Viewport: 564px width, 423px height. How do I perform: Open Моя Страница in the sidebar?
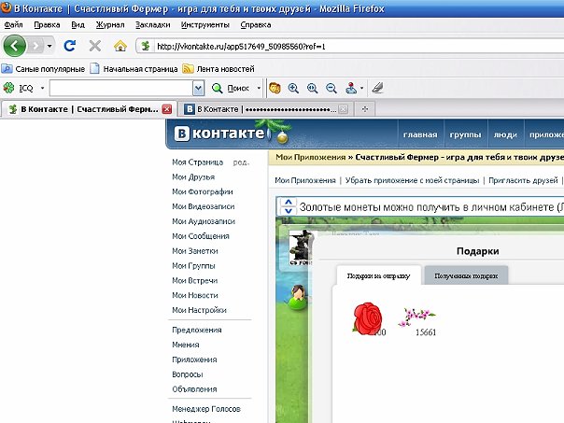coord(197,162)
